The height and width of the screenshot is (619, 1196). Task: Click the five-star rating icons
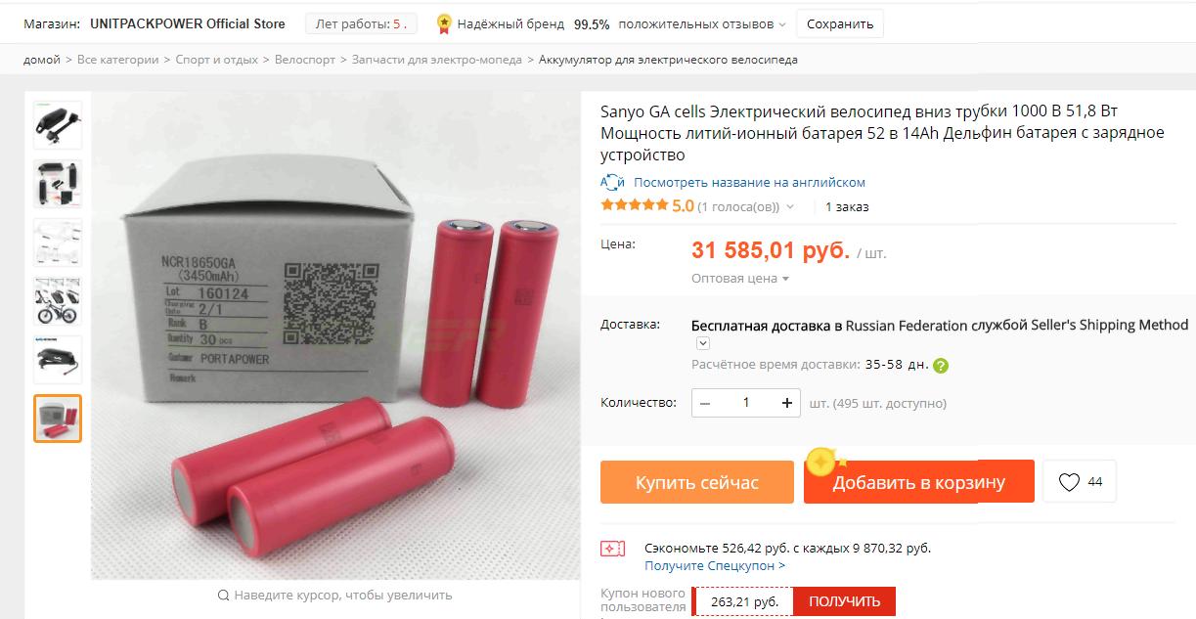tap(634, 205)
